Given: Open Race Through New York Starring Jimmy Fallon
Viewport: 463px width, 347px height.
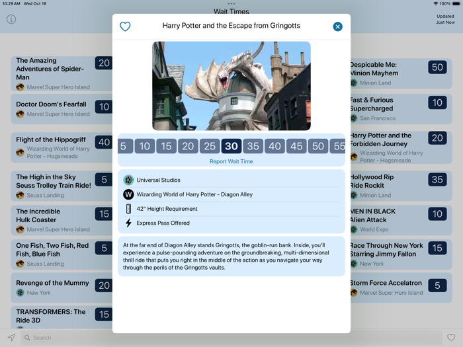Looking at the screenshot, I should click(x=401, y=254).
